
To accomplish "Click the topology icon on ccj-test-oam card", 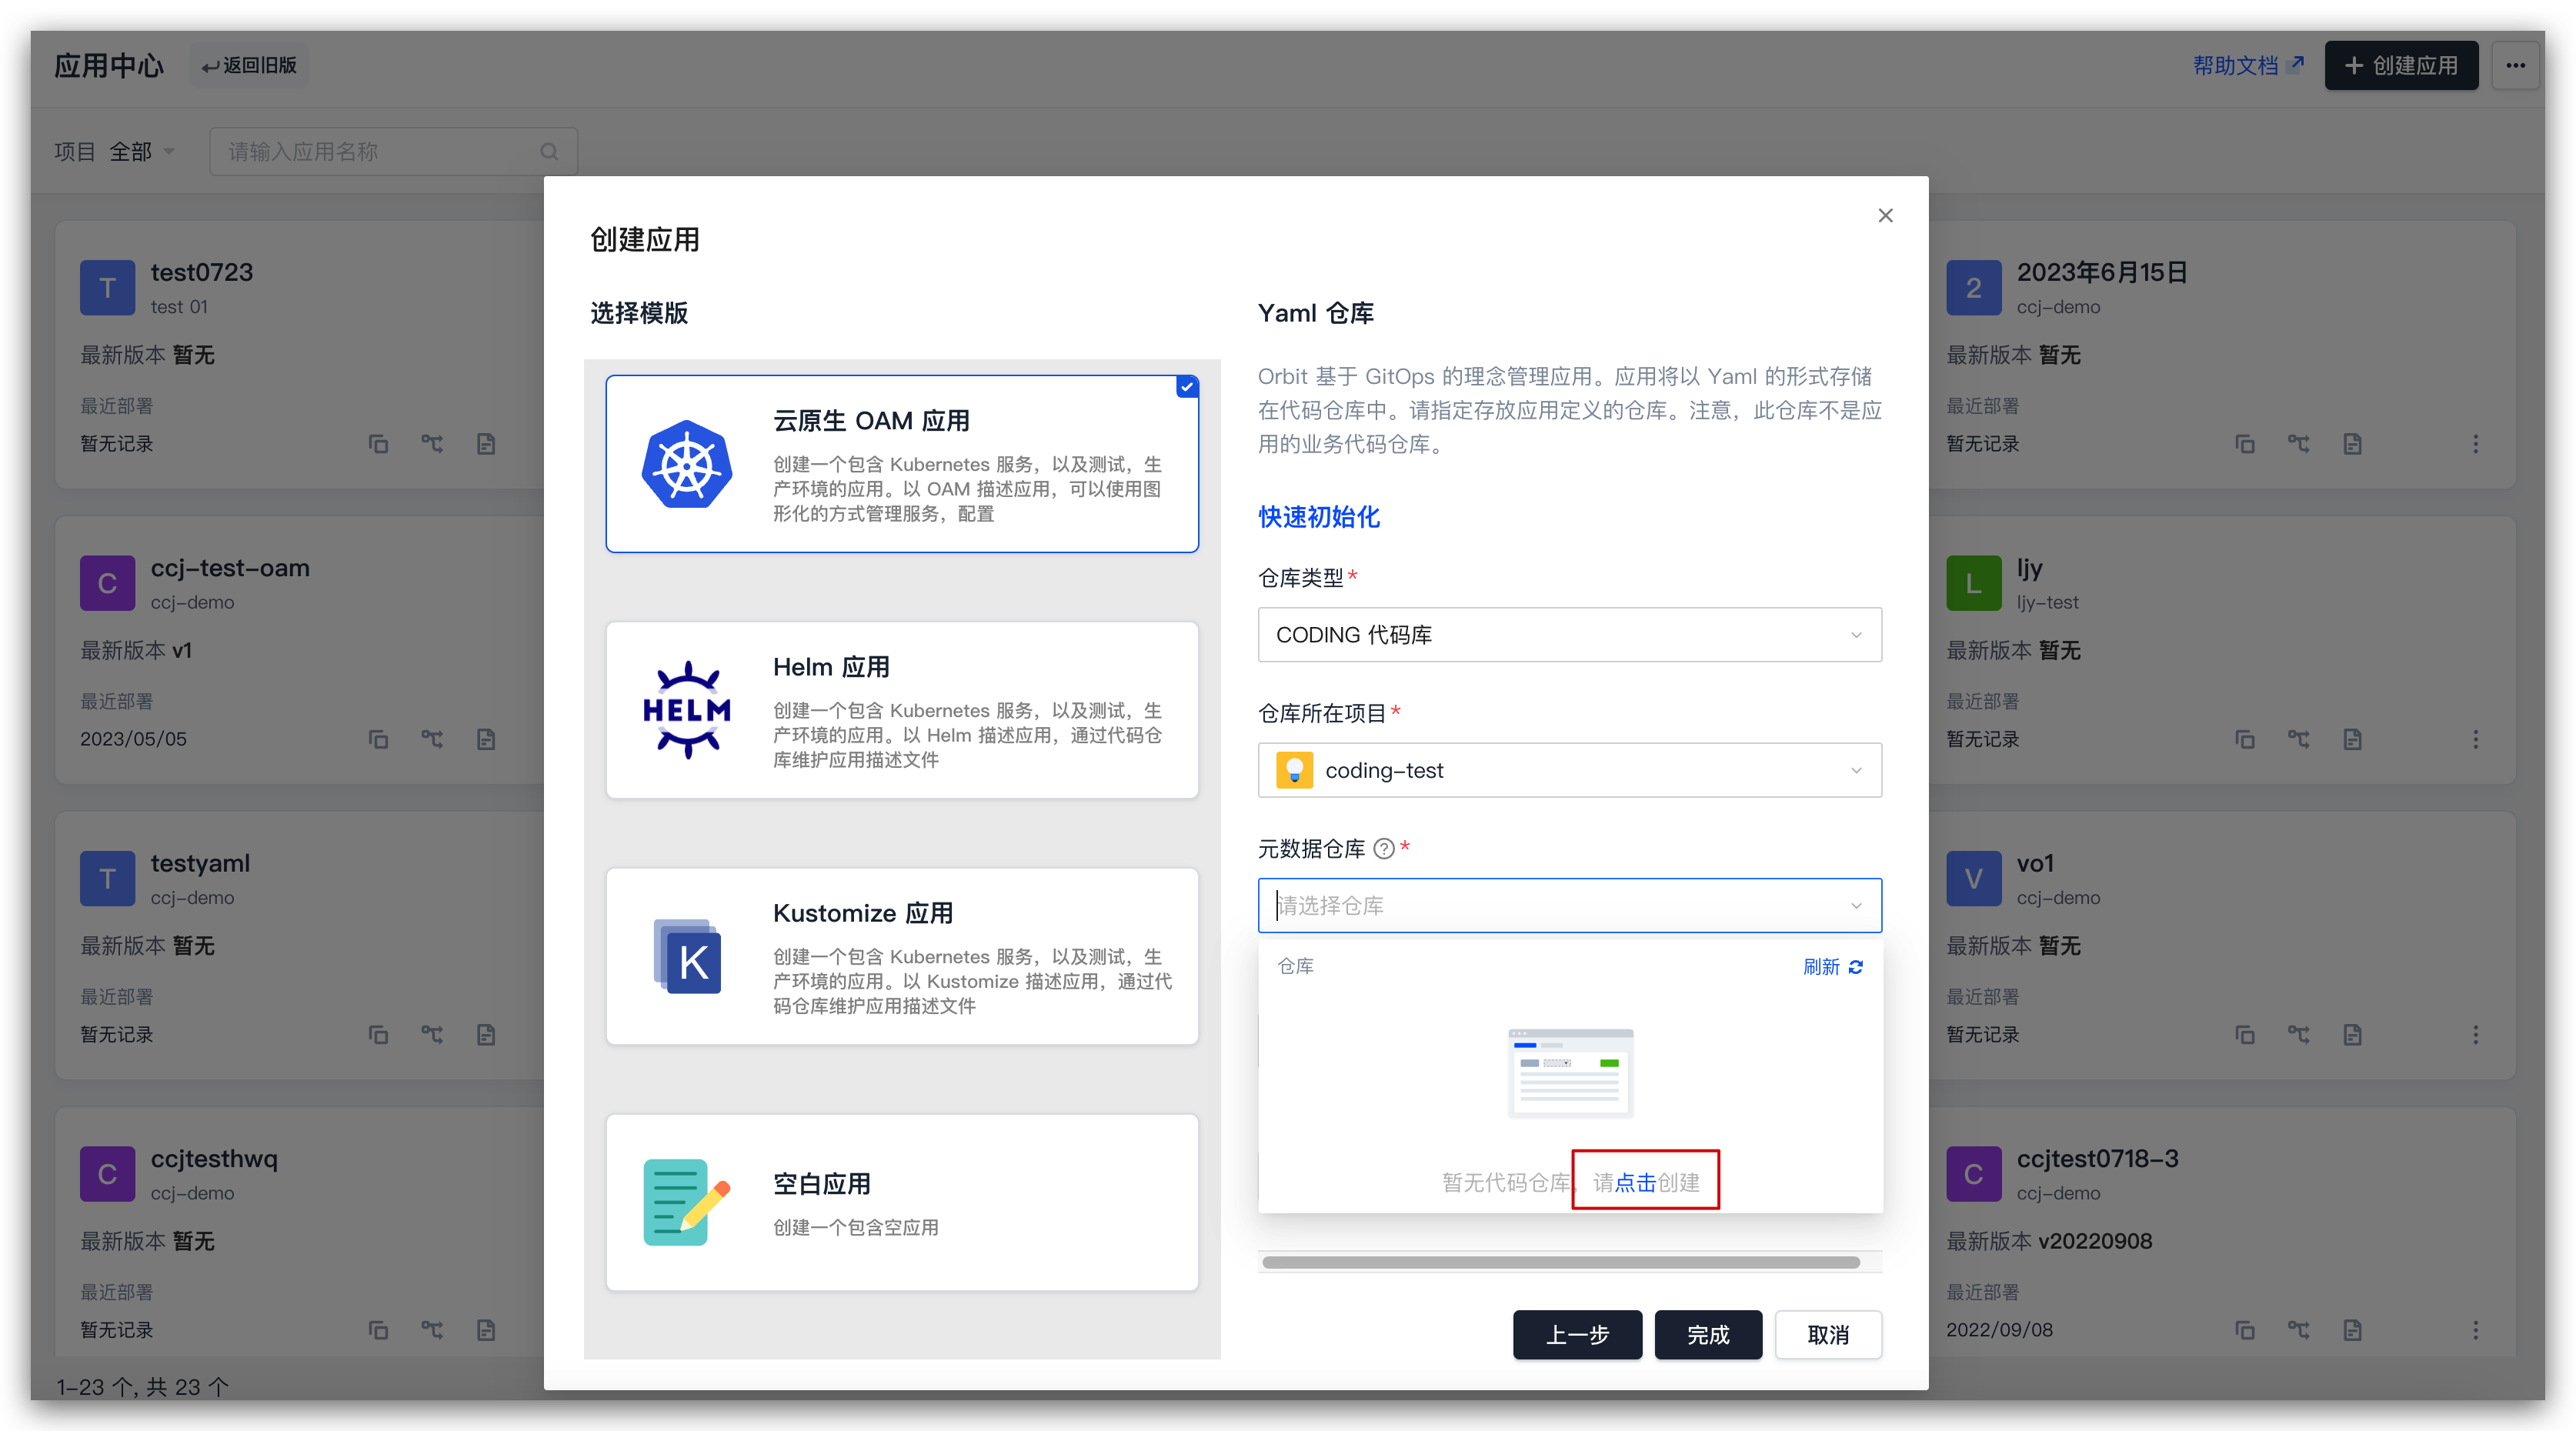I will pos(432,739).
